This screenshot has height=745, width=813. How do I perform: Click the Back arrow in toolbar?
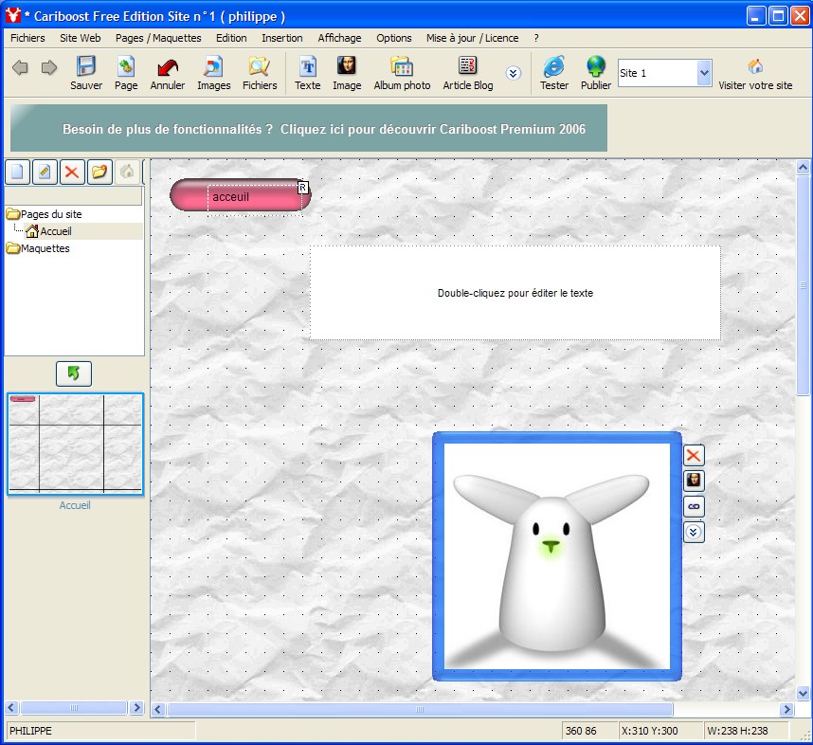(x=20, y=67)
